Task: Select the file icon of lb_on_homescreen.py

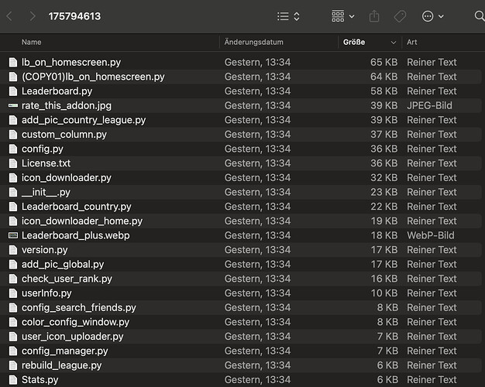Action: tap(13, 62)
